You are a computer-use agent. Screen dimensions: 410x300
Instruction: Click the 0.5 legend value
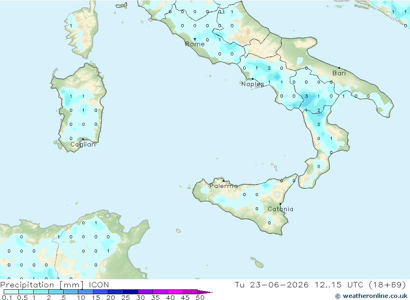[22, 298]
